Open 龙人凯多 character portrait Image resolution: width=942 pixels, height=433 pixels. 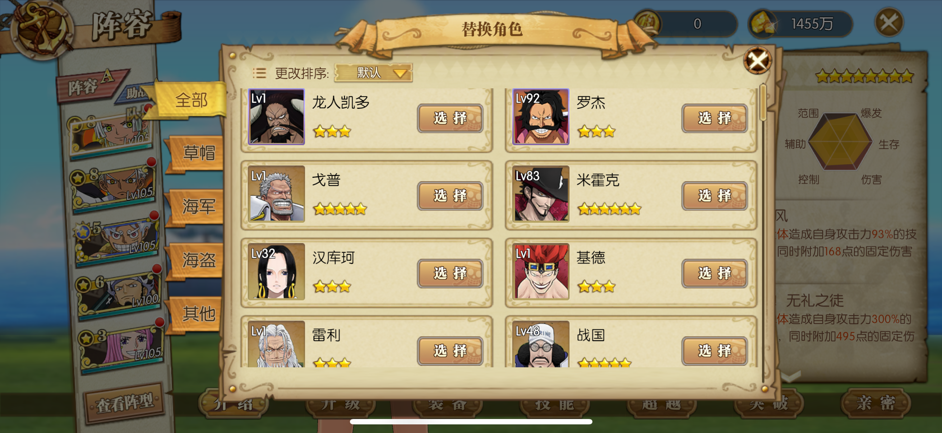276,117
